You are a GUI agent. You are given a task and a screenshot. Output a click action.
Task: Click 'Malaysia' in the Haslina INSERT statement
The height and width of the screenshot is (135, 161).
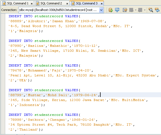[28, 56]
